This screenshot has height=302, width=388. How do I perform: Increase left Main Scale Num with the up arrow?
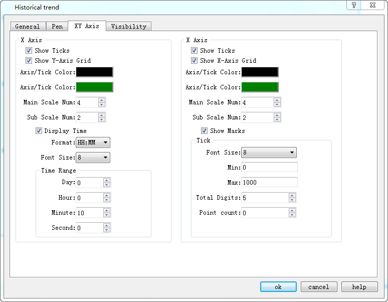(x=102, y=100)
